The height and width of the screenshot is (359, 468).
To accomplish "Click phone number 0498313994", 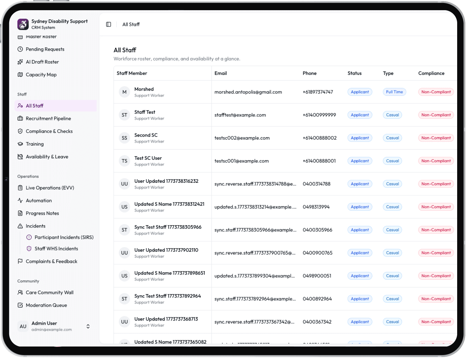I will 316,207.
